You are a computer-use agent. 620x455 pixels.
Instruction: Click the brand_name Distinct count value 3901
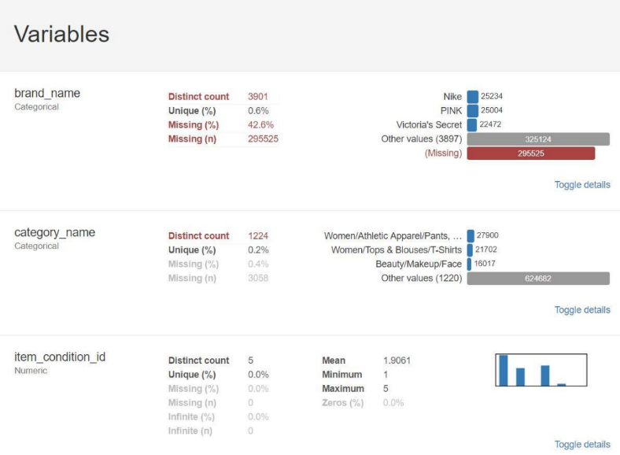(258, 97)
